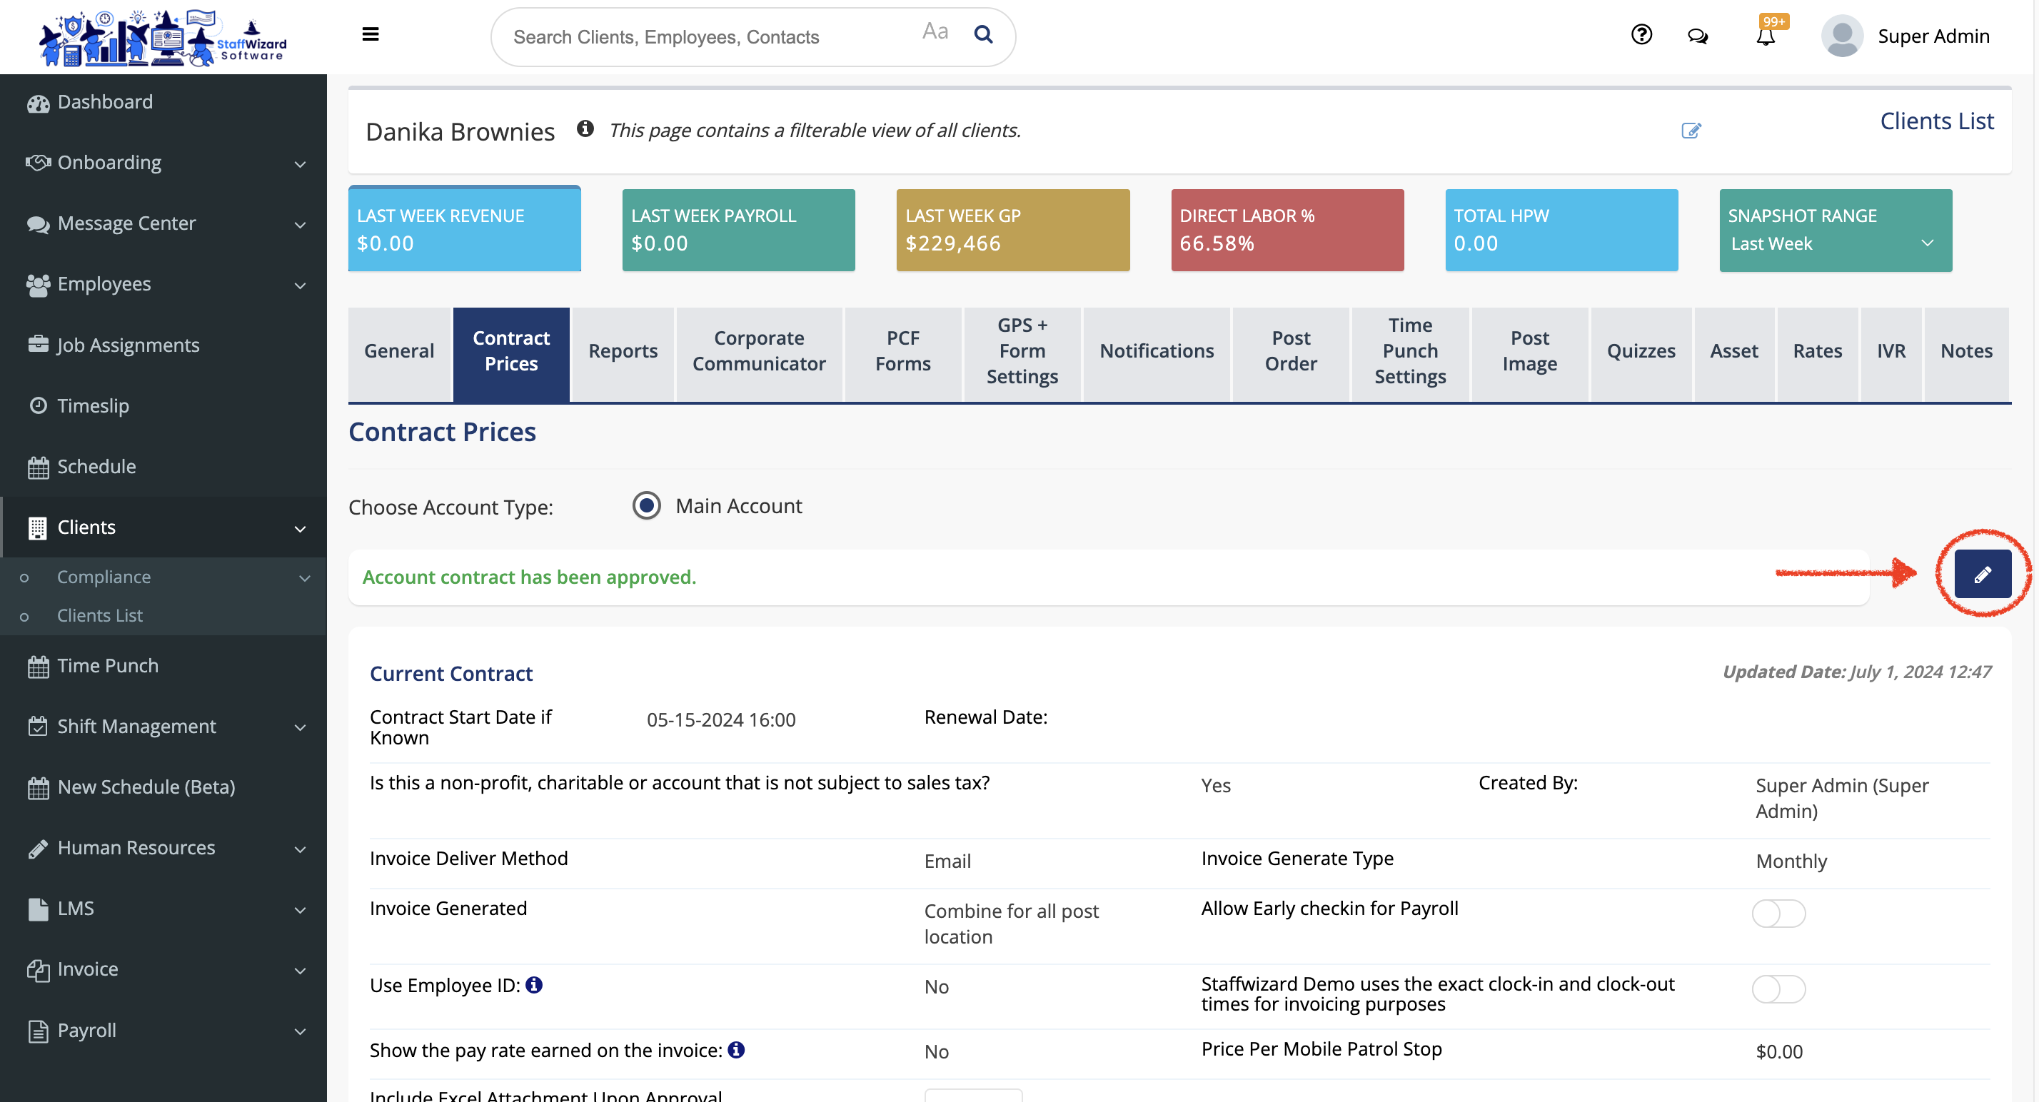Switch to the Reports tab
This screenshot has height=1102, width=2039.
pyautogui.click(x=622, y=351)
